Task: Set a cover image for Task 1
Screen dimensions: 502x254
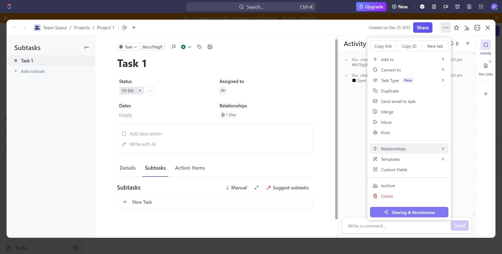Action: [210, 47]
